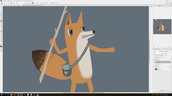Viewport: 172px width, 96px height.
Task: Select the Crop tool
Action: pyautogui.click(x=1, y=14)
